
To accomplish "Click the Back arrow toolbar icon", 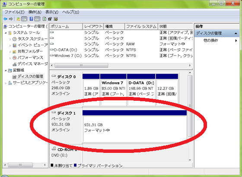I will (5, 19).
